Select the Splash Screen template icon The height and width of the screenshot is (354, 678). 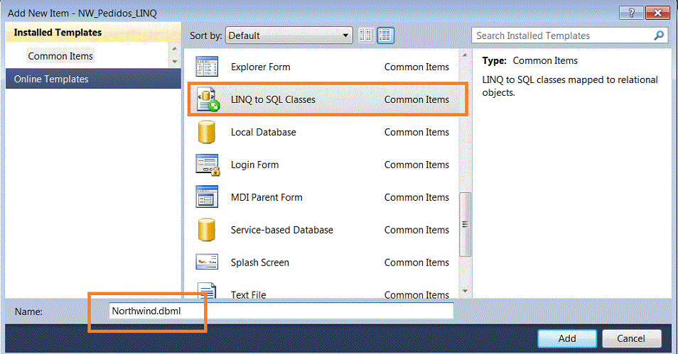[207, 262]
